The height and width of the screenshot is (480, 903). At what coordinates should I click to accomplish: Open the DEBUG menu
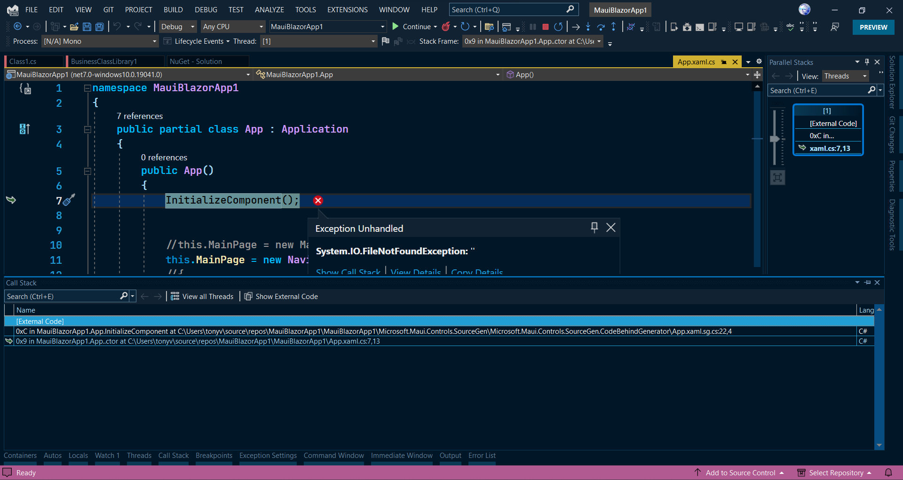[x=205, y=9]
